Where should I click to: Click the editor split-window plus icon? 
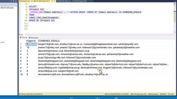tap(175, 4)
